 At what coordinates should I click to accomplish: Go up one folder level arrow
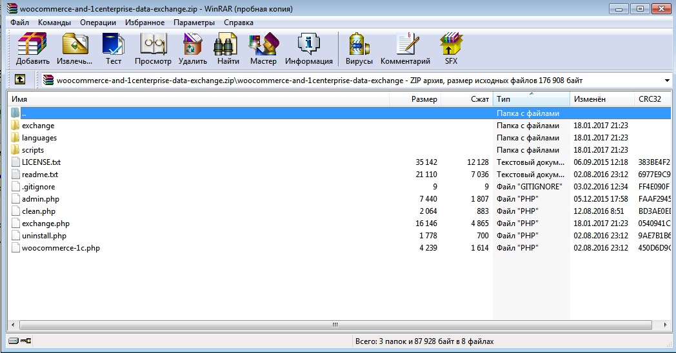(x=20, y=80)
